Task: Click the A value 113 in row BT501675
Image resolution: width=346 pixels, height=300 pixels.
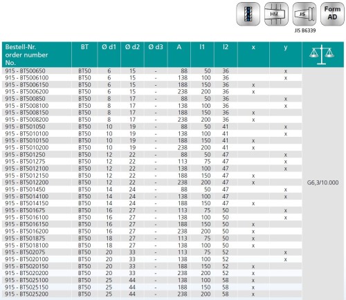Action: coord(183,210)
